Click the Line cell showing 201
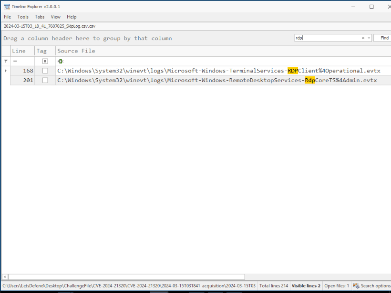Screen dimensions: 391x293 (22, 80)
